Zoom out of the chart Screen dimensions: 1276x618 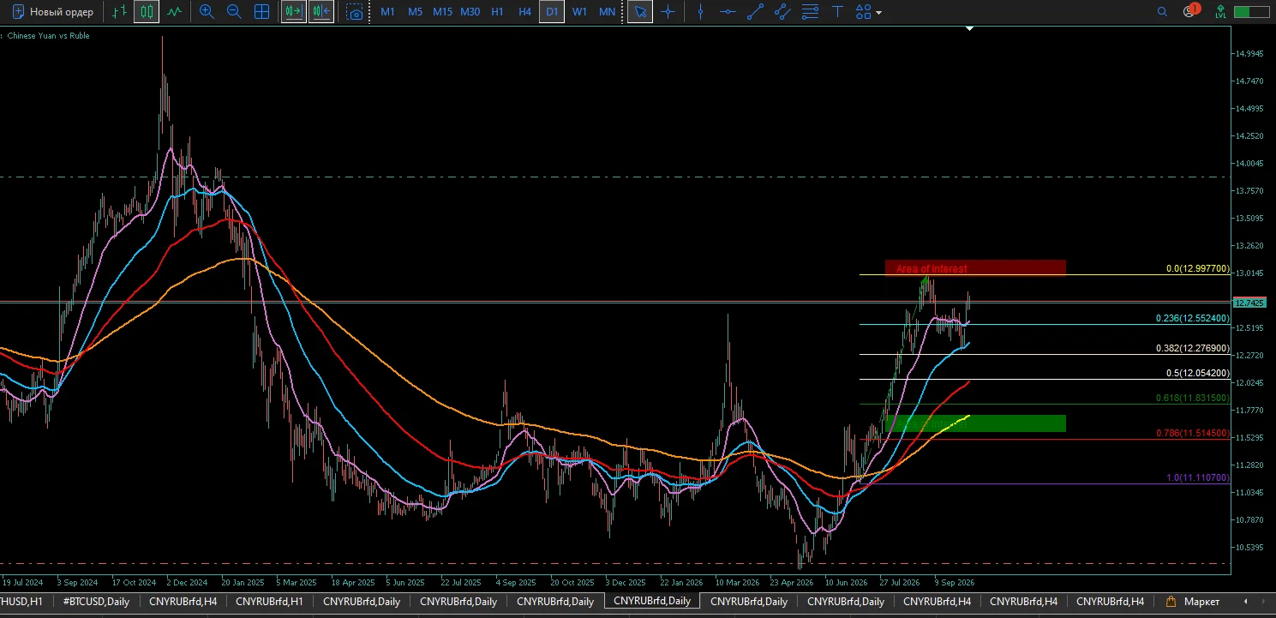234,12
